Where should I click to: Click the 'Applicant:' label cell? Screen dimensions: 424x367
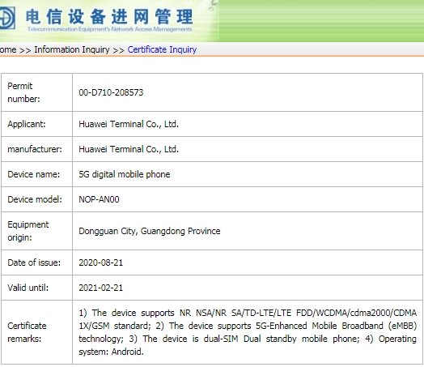point(36,124)
